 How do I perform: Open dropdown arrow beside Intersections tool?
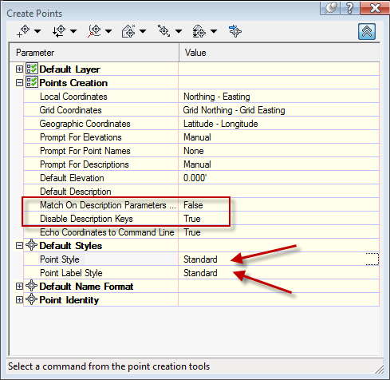pos(73,31)
